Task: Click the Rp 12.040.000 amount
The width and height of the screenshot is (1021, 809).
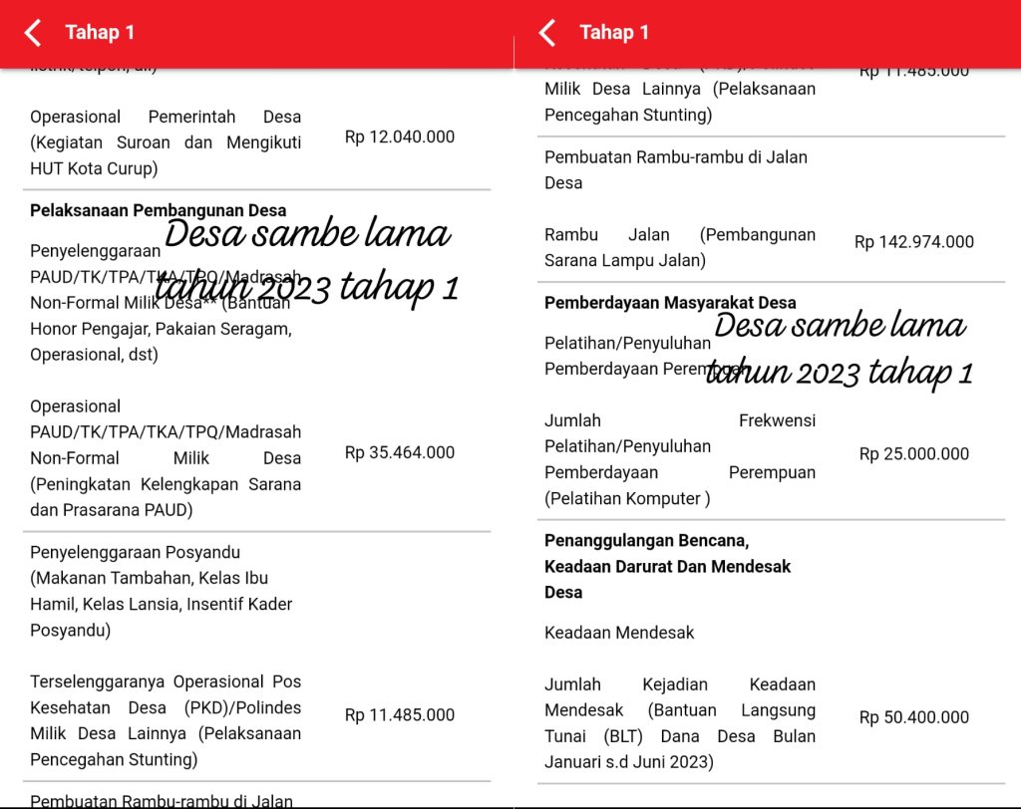Action: pyautogui.click(x=400, y=137)
